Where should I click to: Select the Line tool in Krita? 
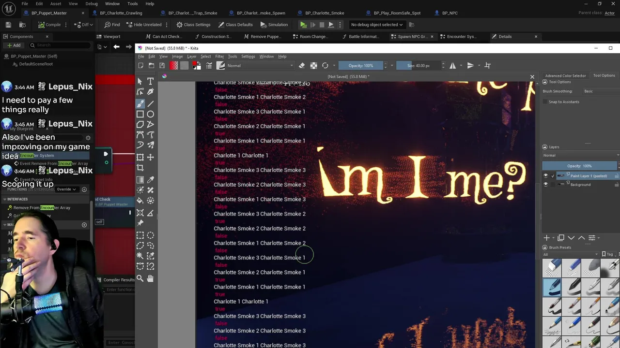(x=151, y=103)
